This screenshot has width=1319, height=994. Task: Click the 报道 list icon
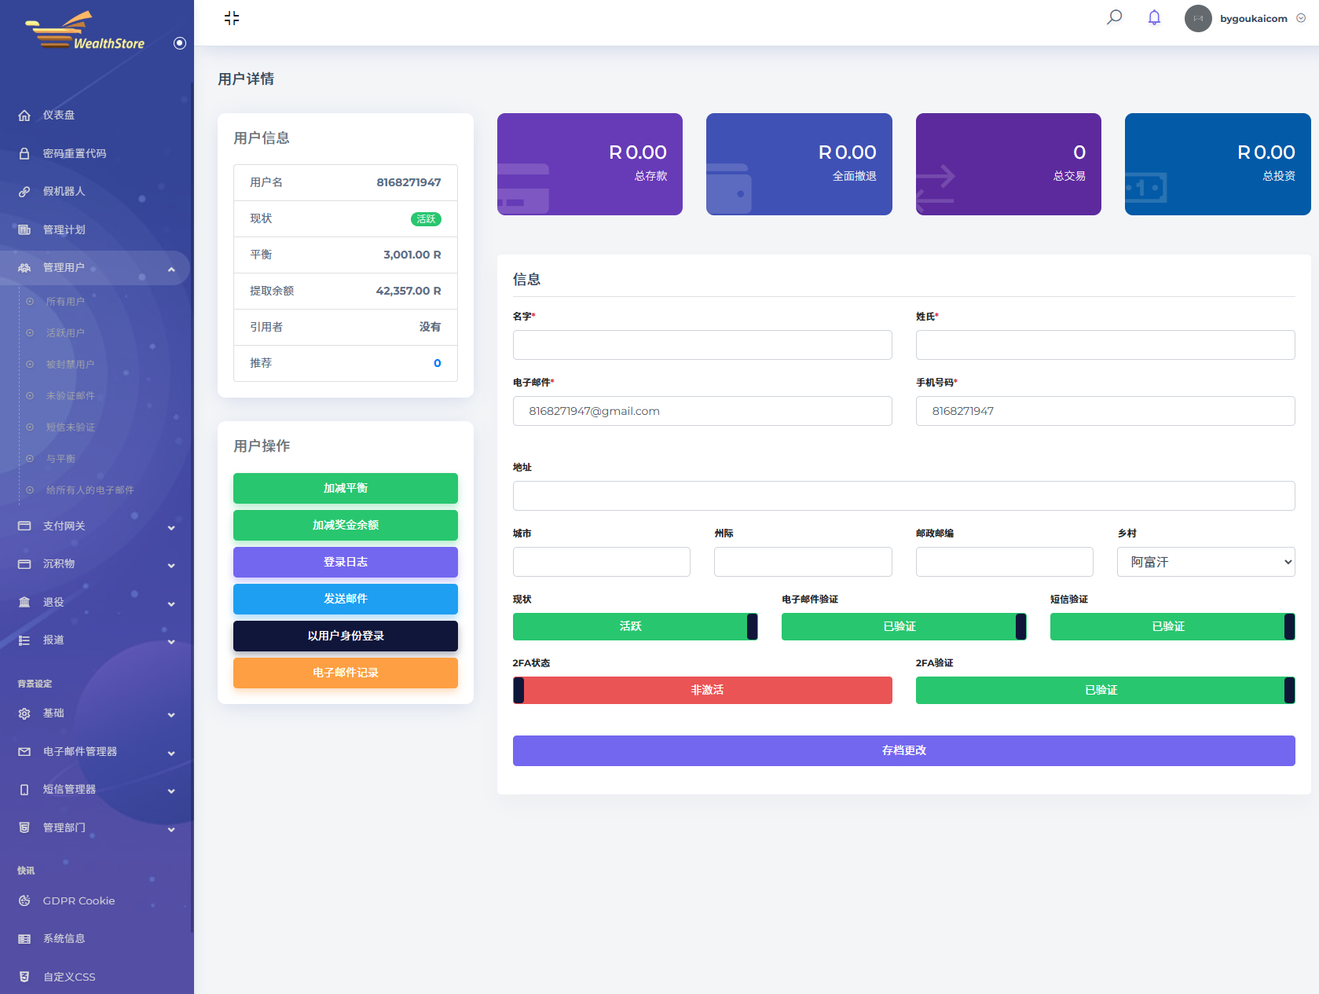pyautogui.click(x=24, y=640)
